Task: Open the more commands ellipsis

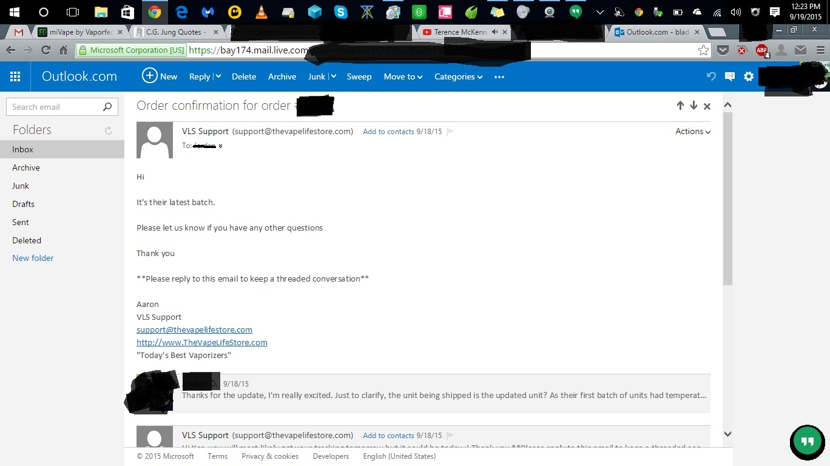Action: click(499, 76)
